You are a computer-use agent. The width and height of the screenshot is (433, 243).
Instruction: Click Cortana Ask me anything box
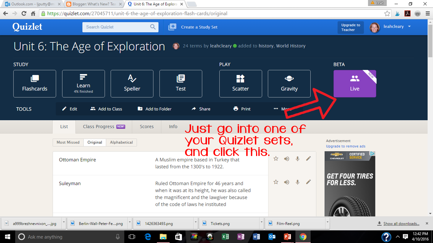coord(69,237)
